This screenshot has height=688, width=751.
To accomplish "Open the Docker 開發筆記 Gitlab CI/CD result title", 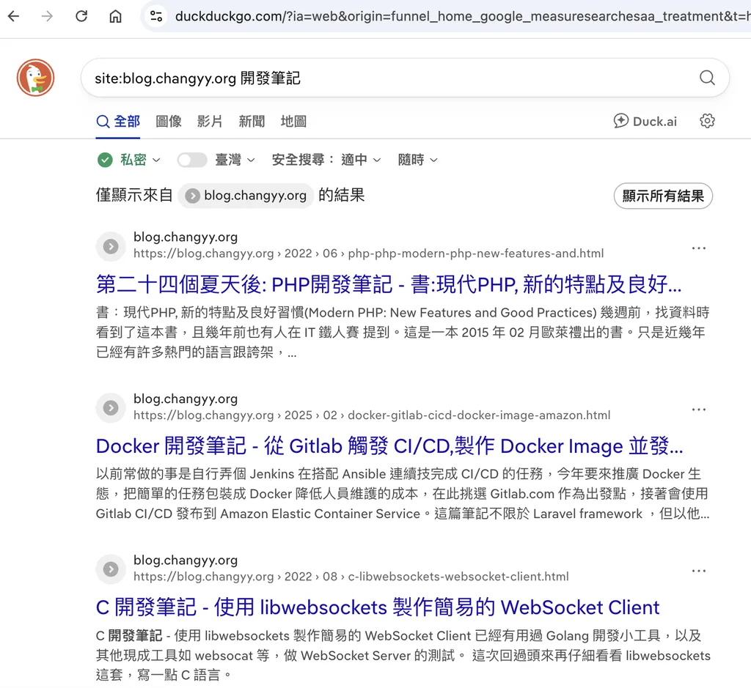I will pos(389,446).
